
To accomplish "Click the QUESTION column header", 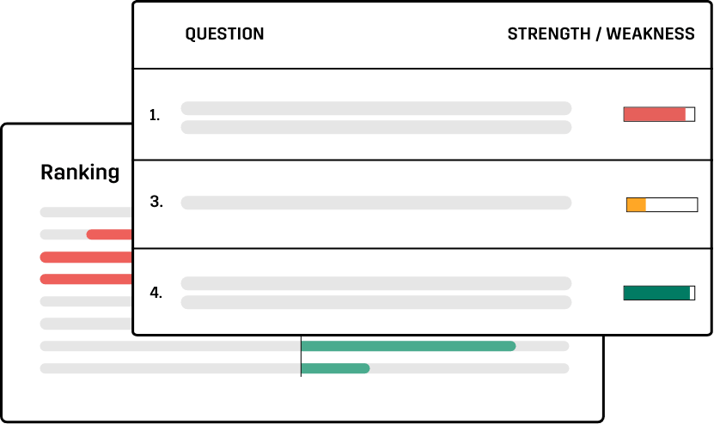I will [224, 34].
